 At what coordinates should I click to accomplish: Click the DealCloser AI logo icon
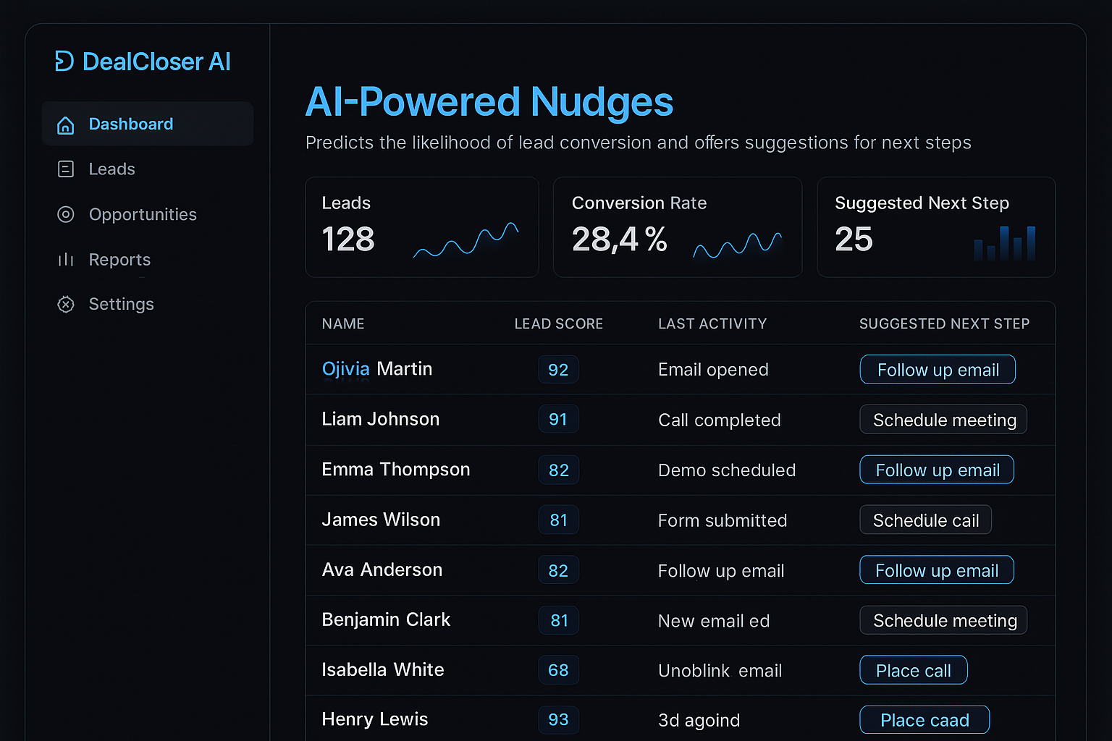(x=64, y=62)
